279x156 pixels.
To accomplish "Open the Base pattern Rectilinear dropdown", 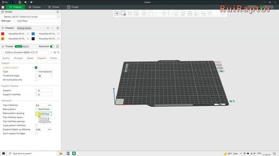I will coord(44,109).
